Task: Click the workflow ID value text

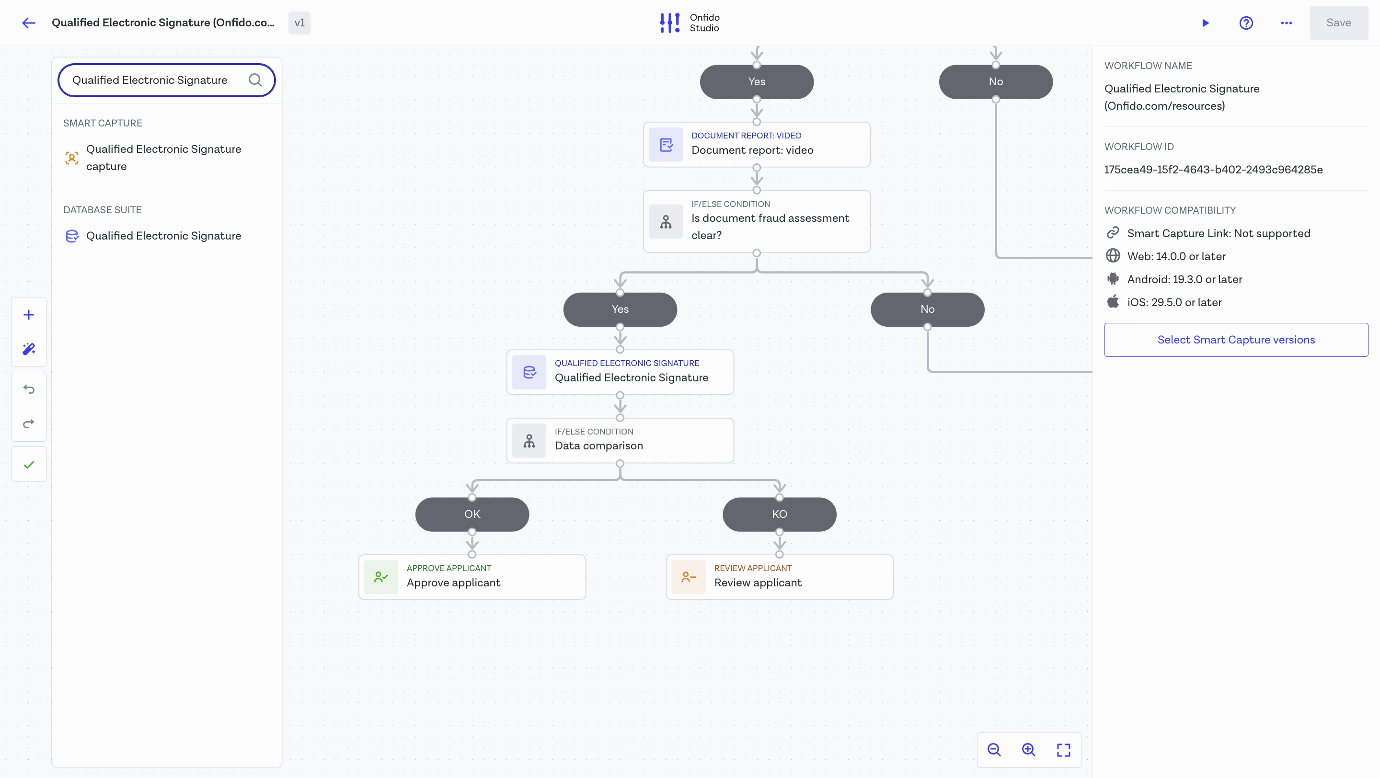Action: point(1213,170)
